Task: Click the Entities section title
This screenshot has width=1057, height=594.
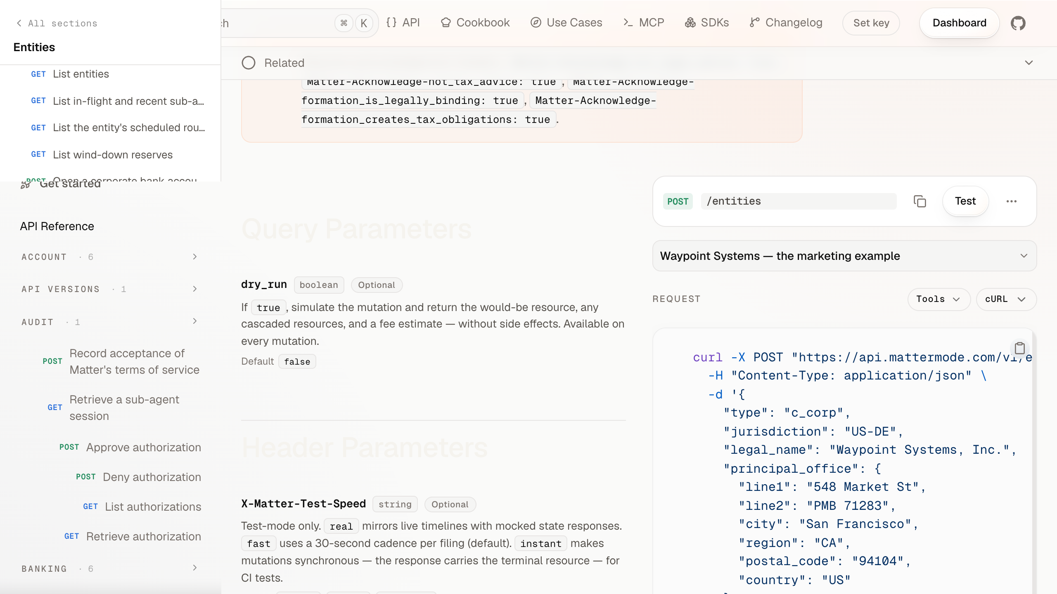Action: pos(34,47)
